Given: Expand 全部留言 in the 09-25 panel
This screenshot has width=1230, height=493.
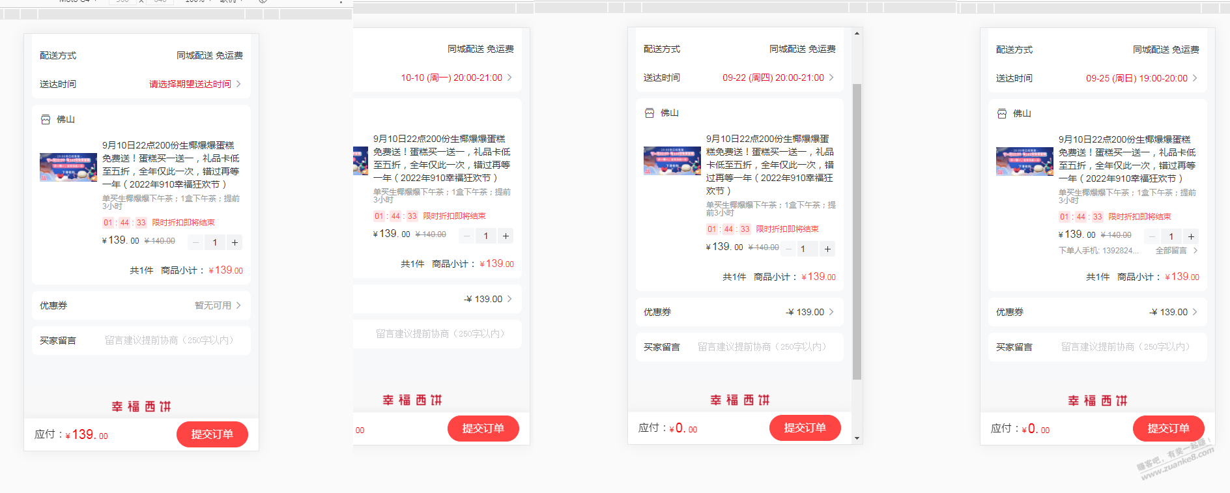Looking at the screenshot, I should pos(1176,251).
